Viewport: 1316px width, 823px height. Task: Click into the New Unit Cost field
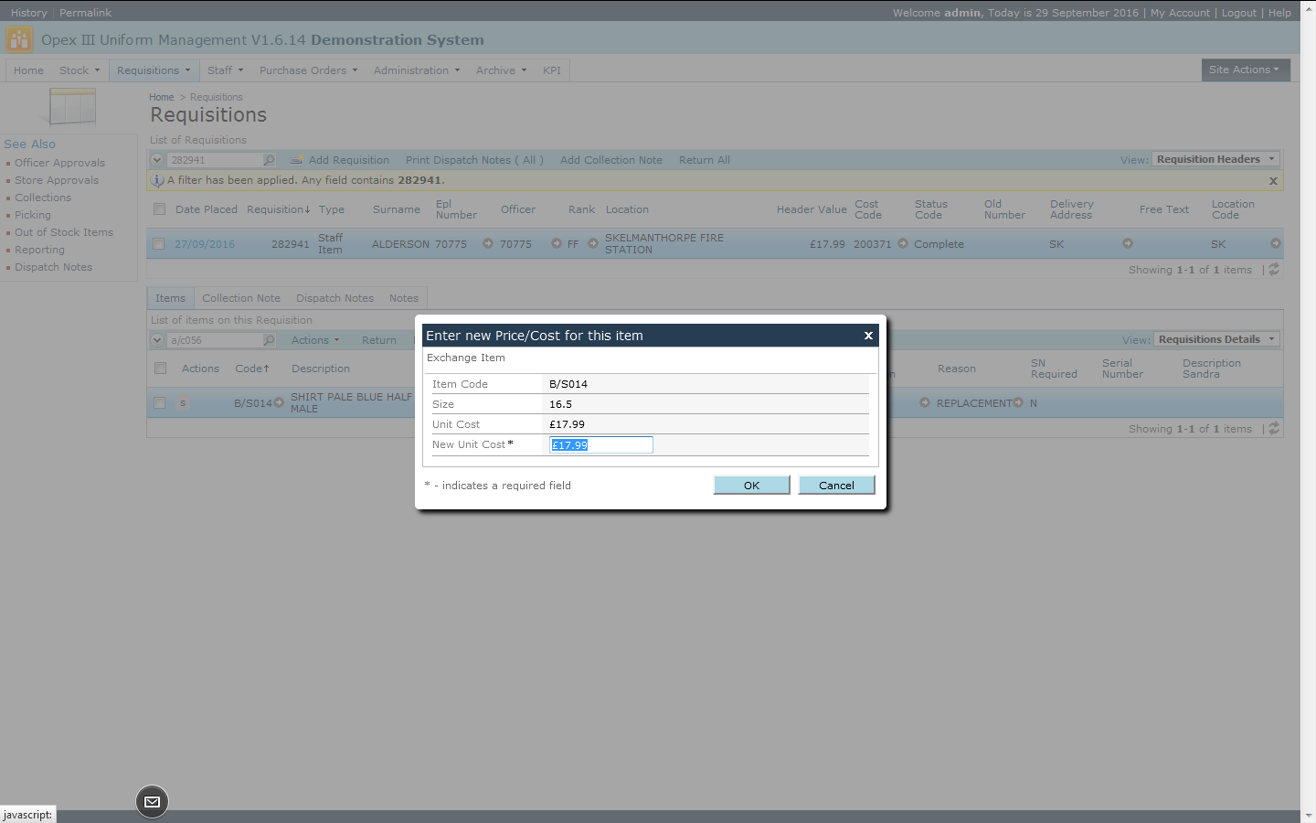(601, 445)
